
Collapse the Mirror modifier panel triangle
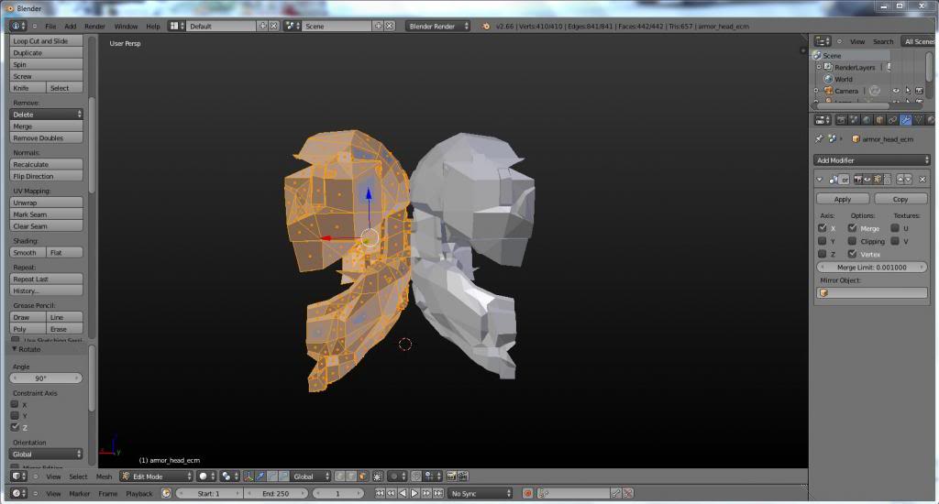point(822,180)
